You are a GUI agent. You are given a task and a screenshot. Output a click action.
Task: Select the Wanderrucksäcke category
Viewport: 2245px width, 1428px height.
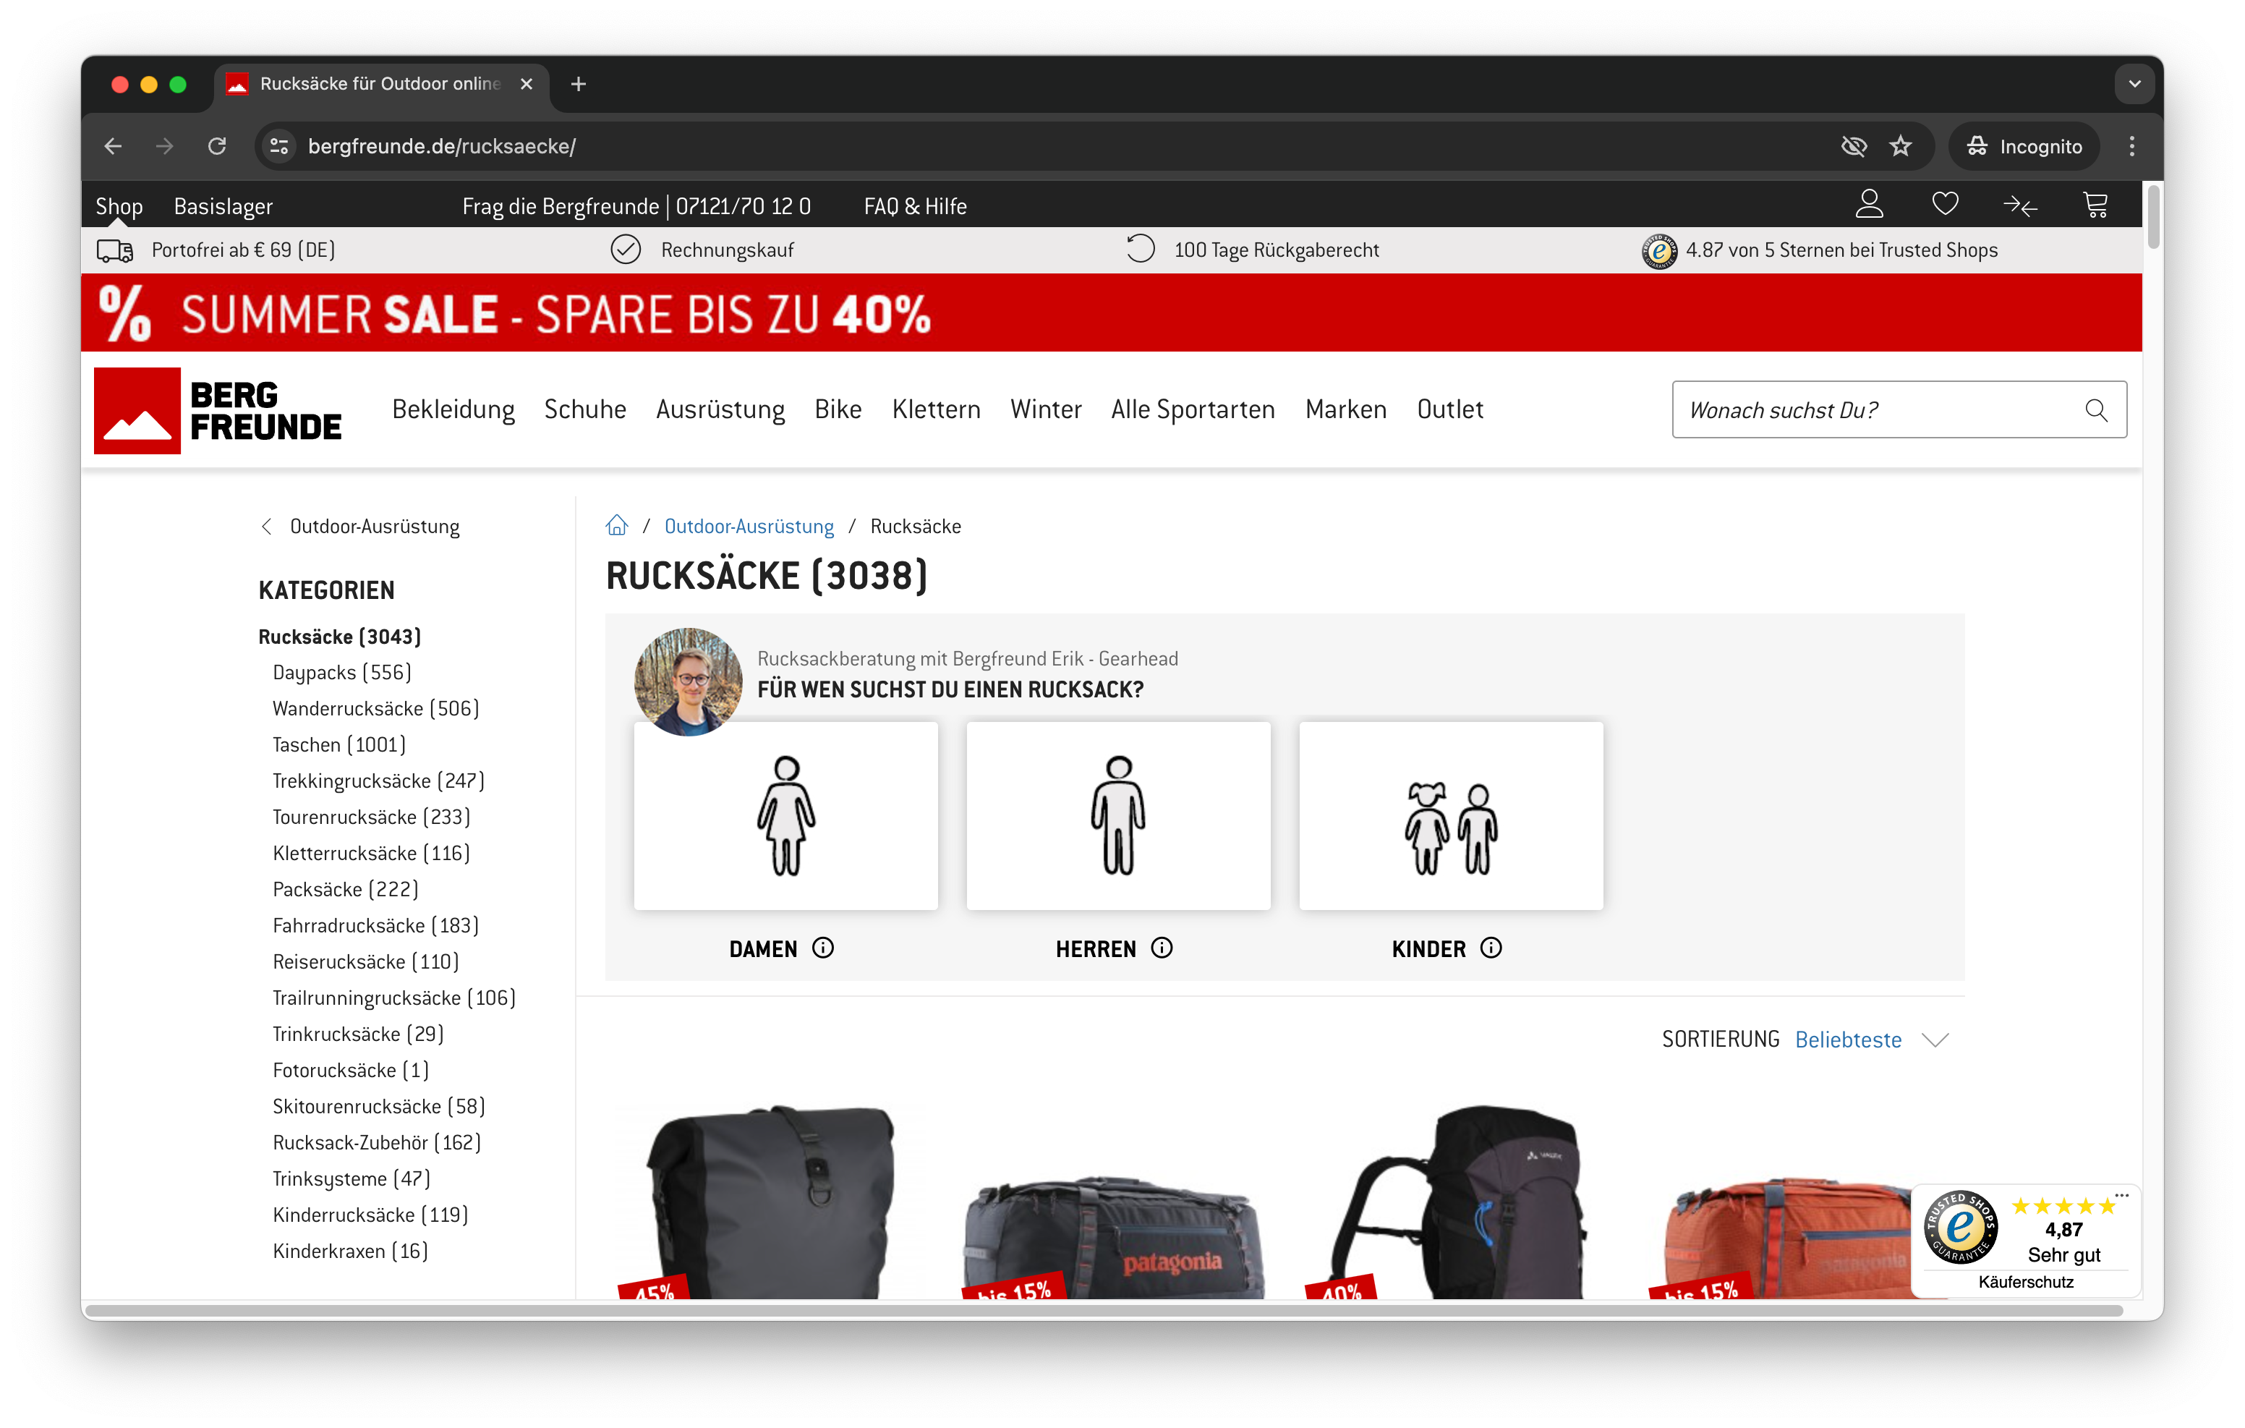pyautogui.click(x=375, y=709)
